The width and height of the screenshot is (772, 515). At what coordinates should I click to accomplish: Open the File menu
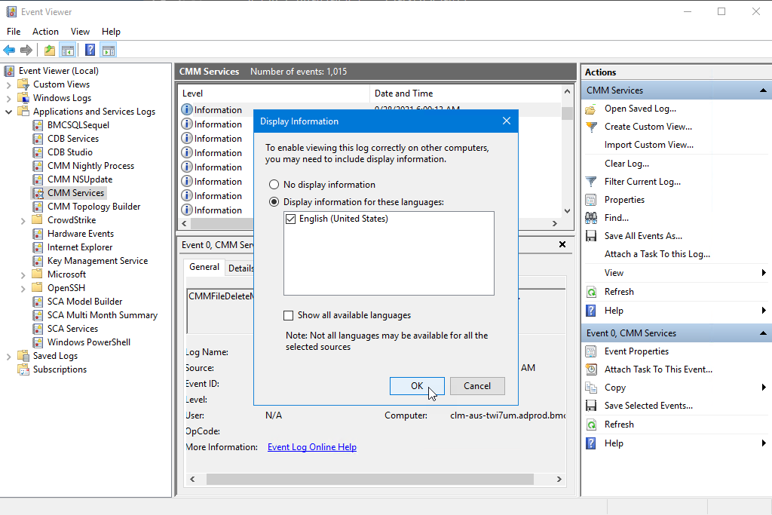click(14, 32)
